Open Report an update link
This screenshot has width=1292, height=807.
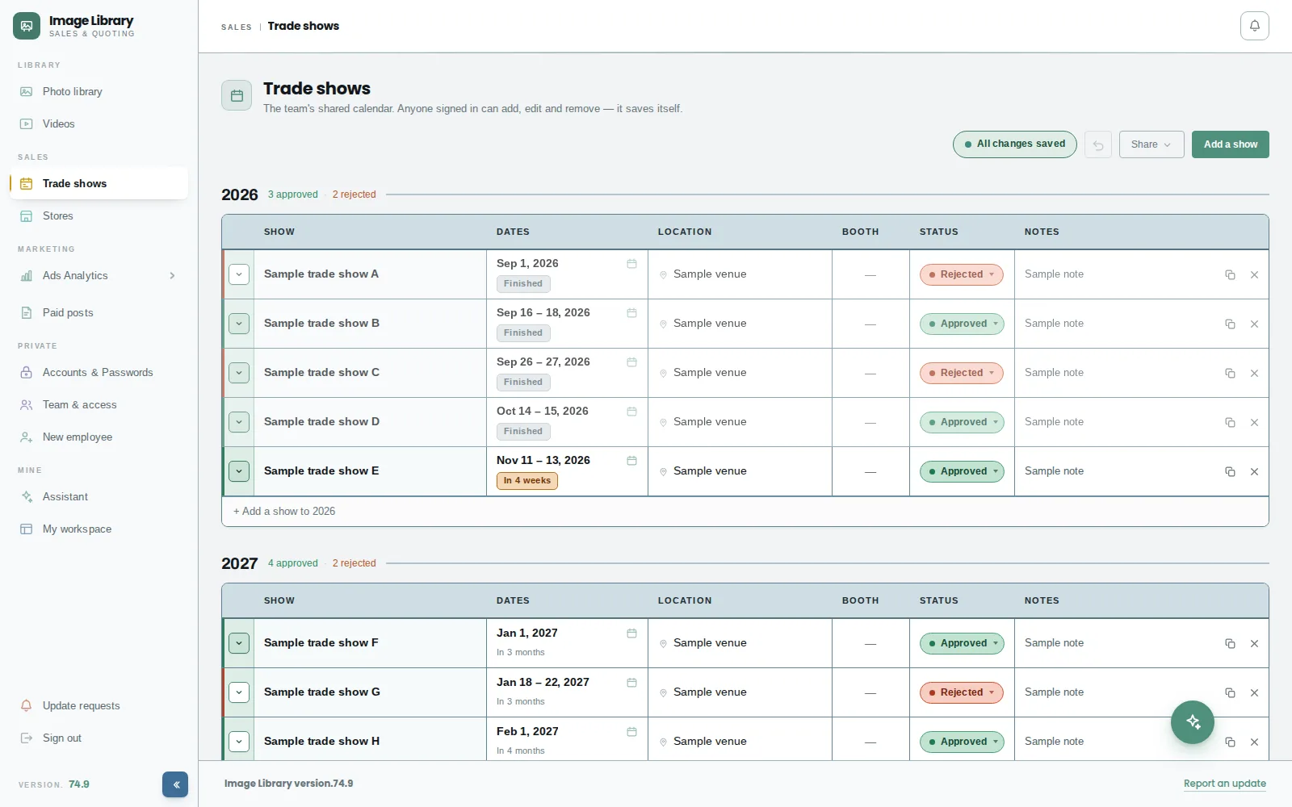point(1224,784)
